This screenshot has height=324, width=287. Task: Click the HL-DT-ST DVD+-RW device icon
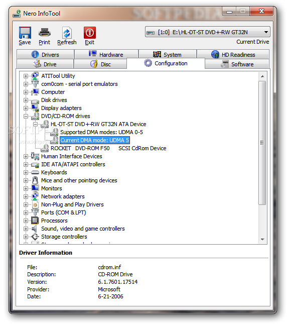coord(45,124)
